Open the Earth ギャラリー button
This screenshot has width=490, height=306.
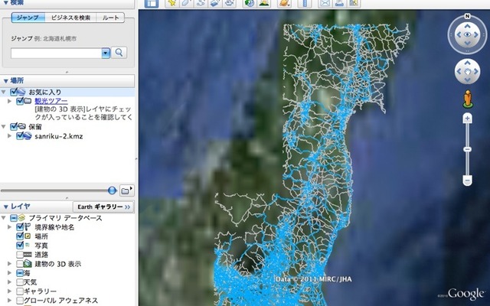pos(103,207)
